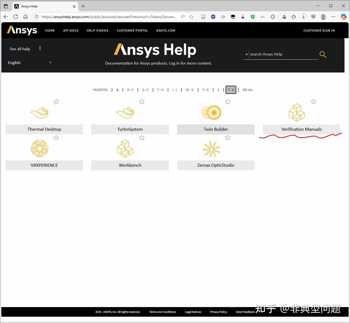Click the See all help link

click(x=20, y=49)
